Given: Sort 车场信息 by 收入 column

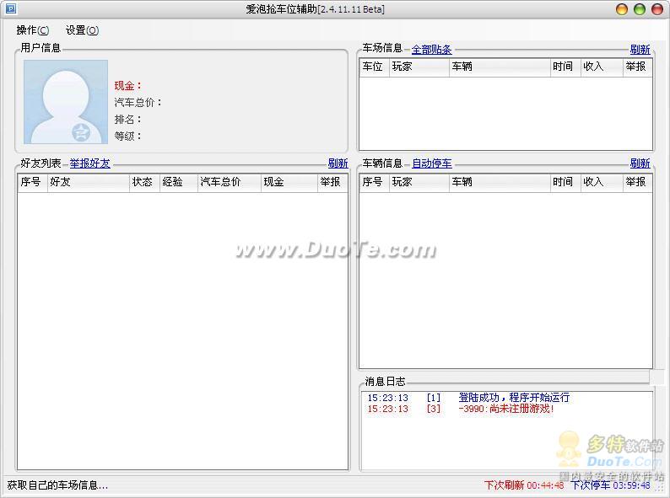Looking at the screenshot, I should tap(602, 67).
